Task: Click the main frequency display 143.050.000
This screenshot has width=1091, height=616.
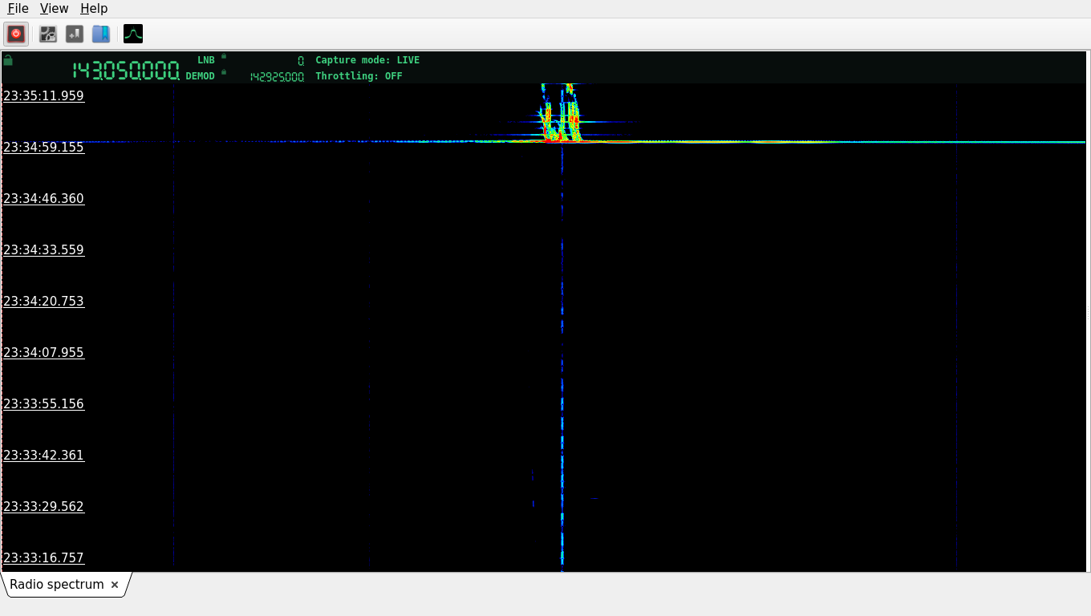Action: click(x=126, y=71)
